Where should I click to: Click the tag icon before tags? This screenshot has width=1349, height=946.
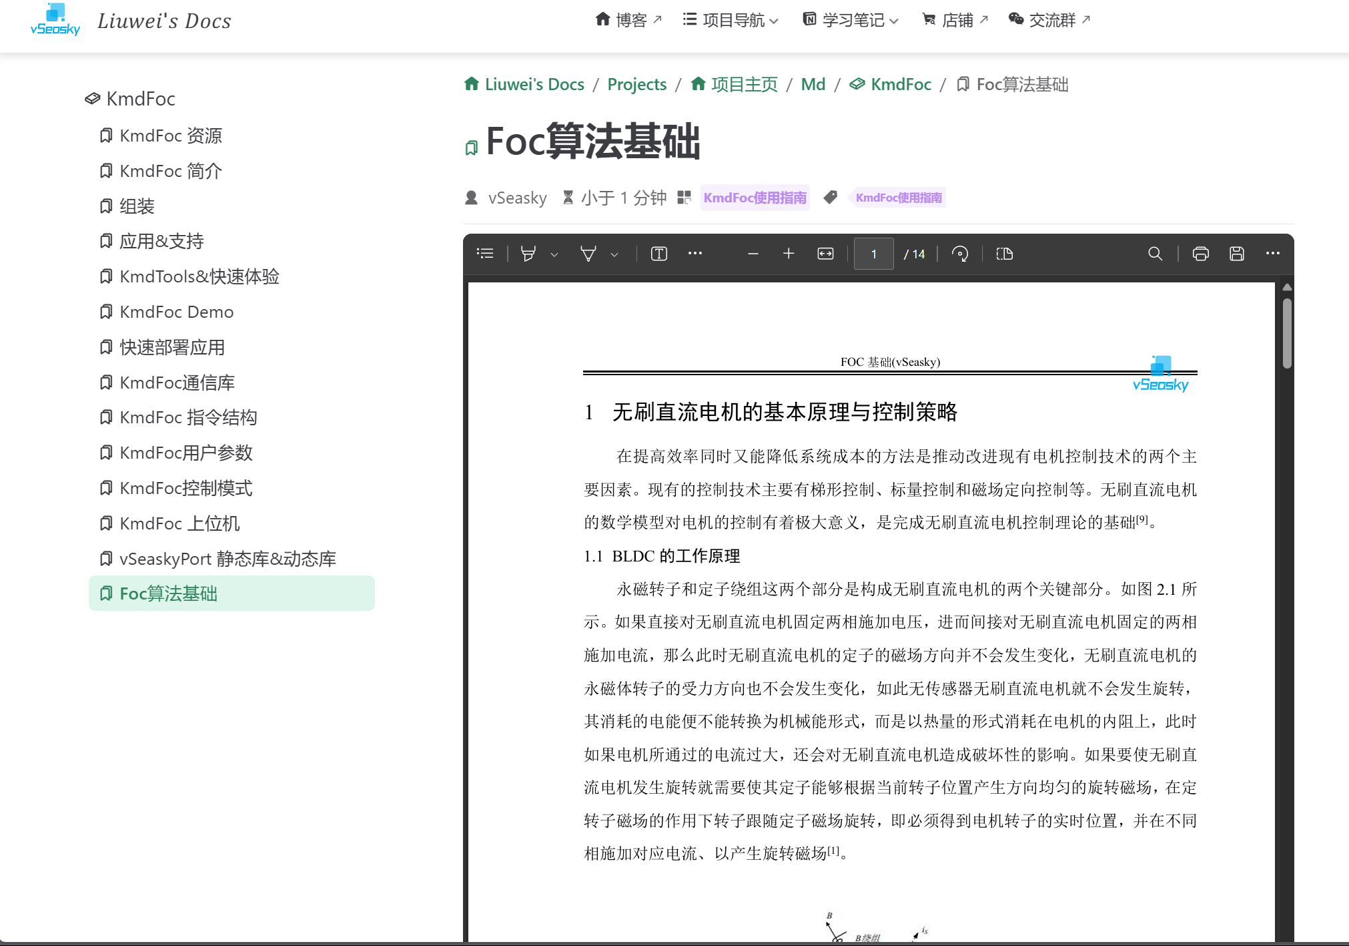[x=830, y=198]
